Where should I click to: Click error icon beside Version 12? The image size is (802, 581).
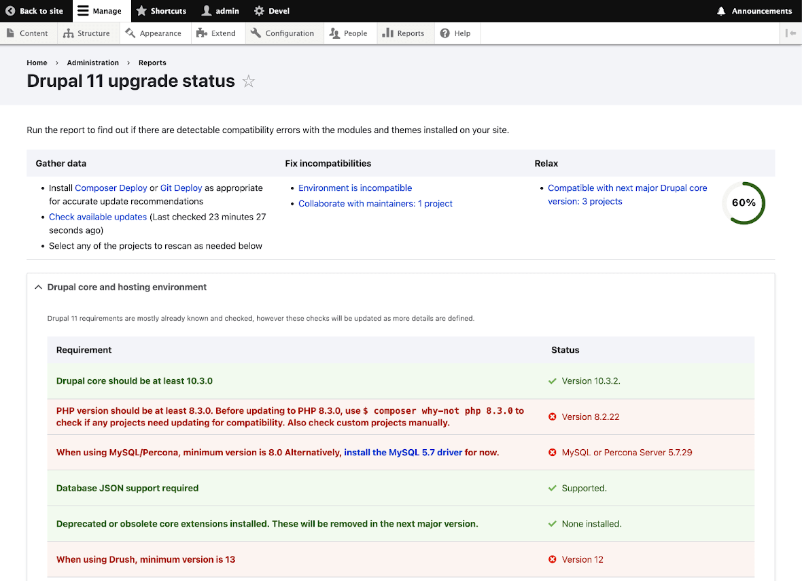(x=553, y=559)
